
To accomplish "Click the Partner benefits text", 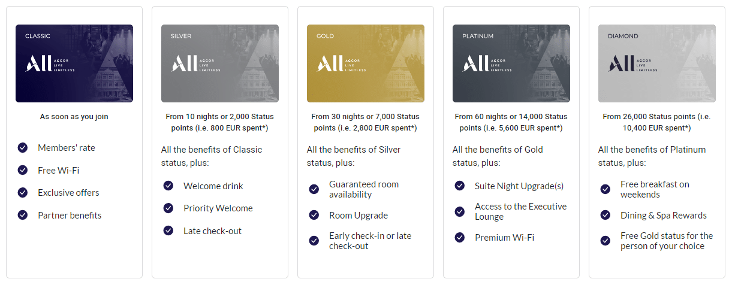I will tap(70, 215).
